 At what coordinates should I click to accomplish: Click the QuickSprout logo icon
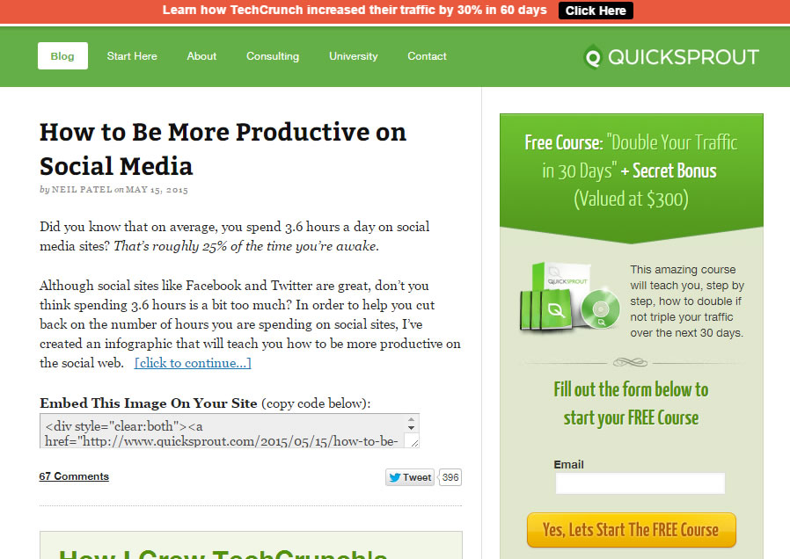595,56
